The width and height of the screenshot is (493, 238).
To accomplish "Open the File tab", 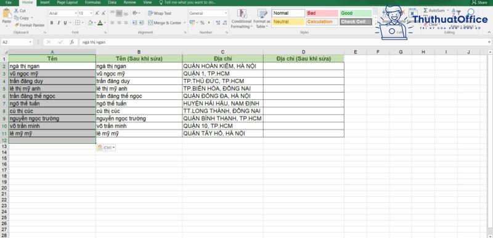I will click(9, 2).
